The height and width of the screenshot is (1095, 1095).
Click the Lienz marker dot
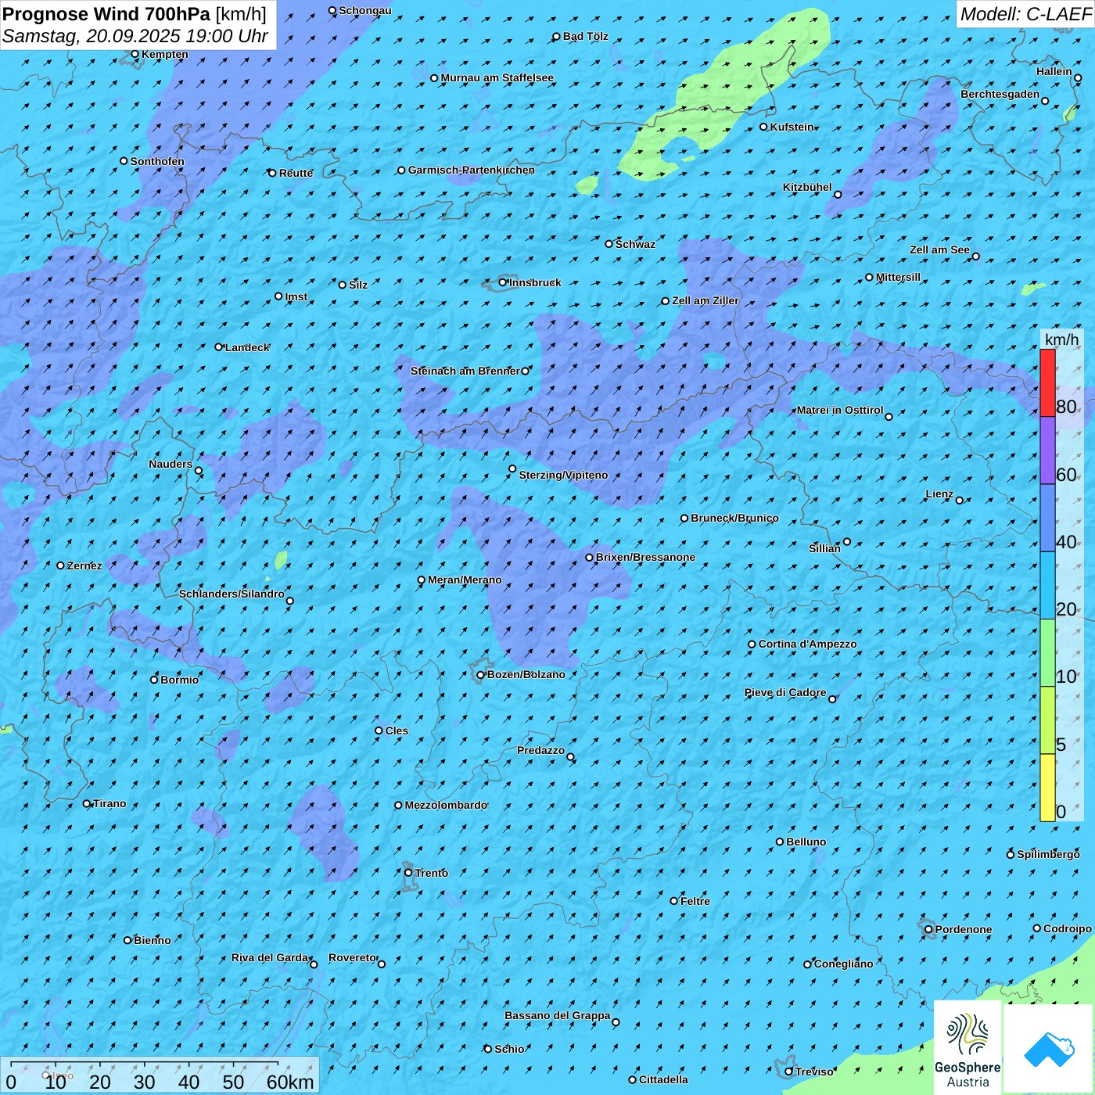[960, 500]
